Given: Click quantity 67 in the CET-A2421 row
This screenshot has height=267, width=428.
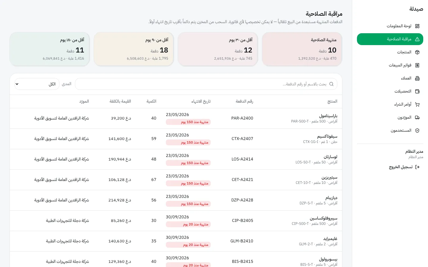Looking at the screenshot, I should pos(154,179).
